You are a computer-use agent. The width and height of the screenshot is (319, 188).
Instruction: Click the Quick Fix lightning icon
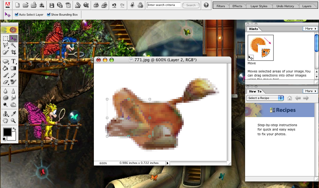(x=132, y=5)
